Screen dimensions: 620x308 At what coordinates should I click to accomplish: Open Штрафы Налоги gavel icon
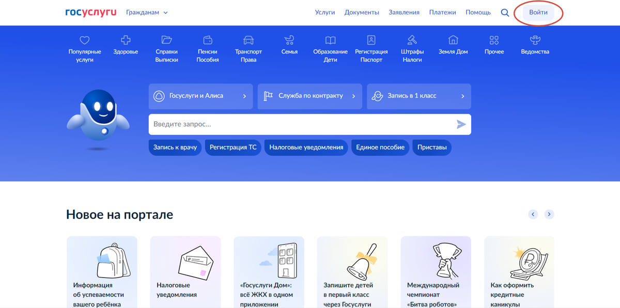[412, 40]
